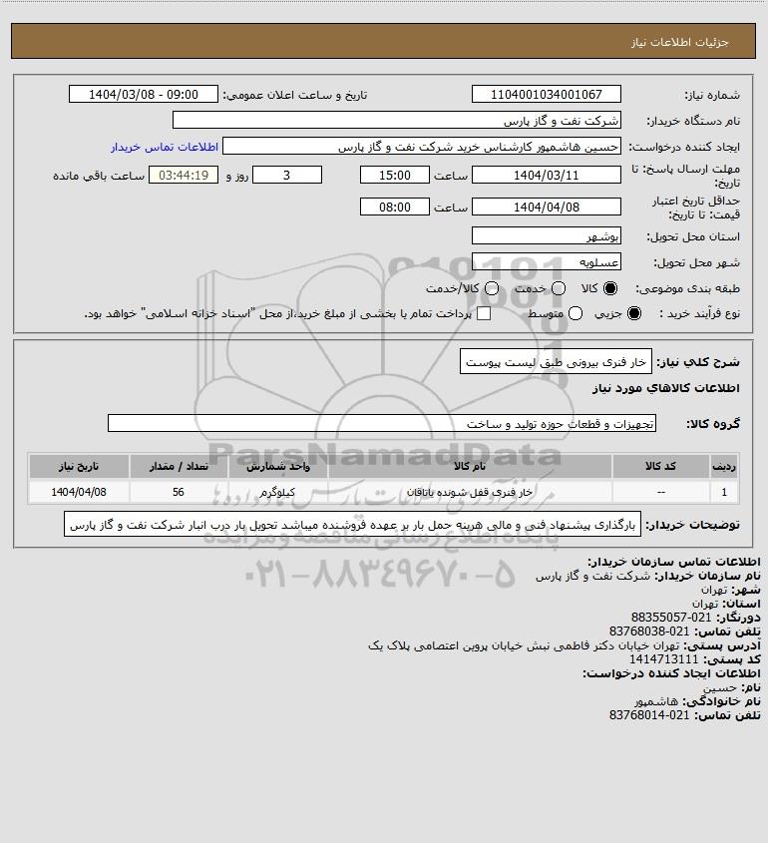
Task: Click the واحد شمارش column header
Action: (278, 466)
